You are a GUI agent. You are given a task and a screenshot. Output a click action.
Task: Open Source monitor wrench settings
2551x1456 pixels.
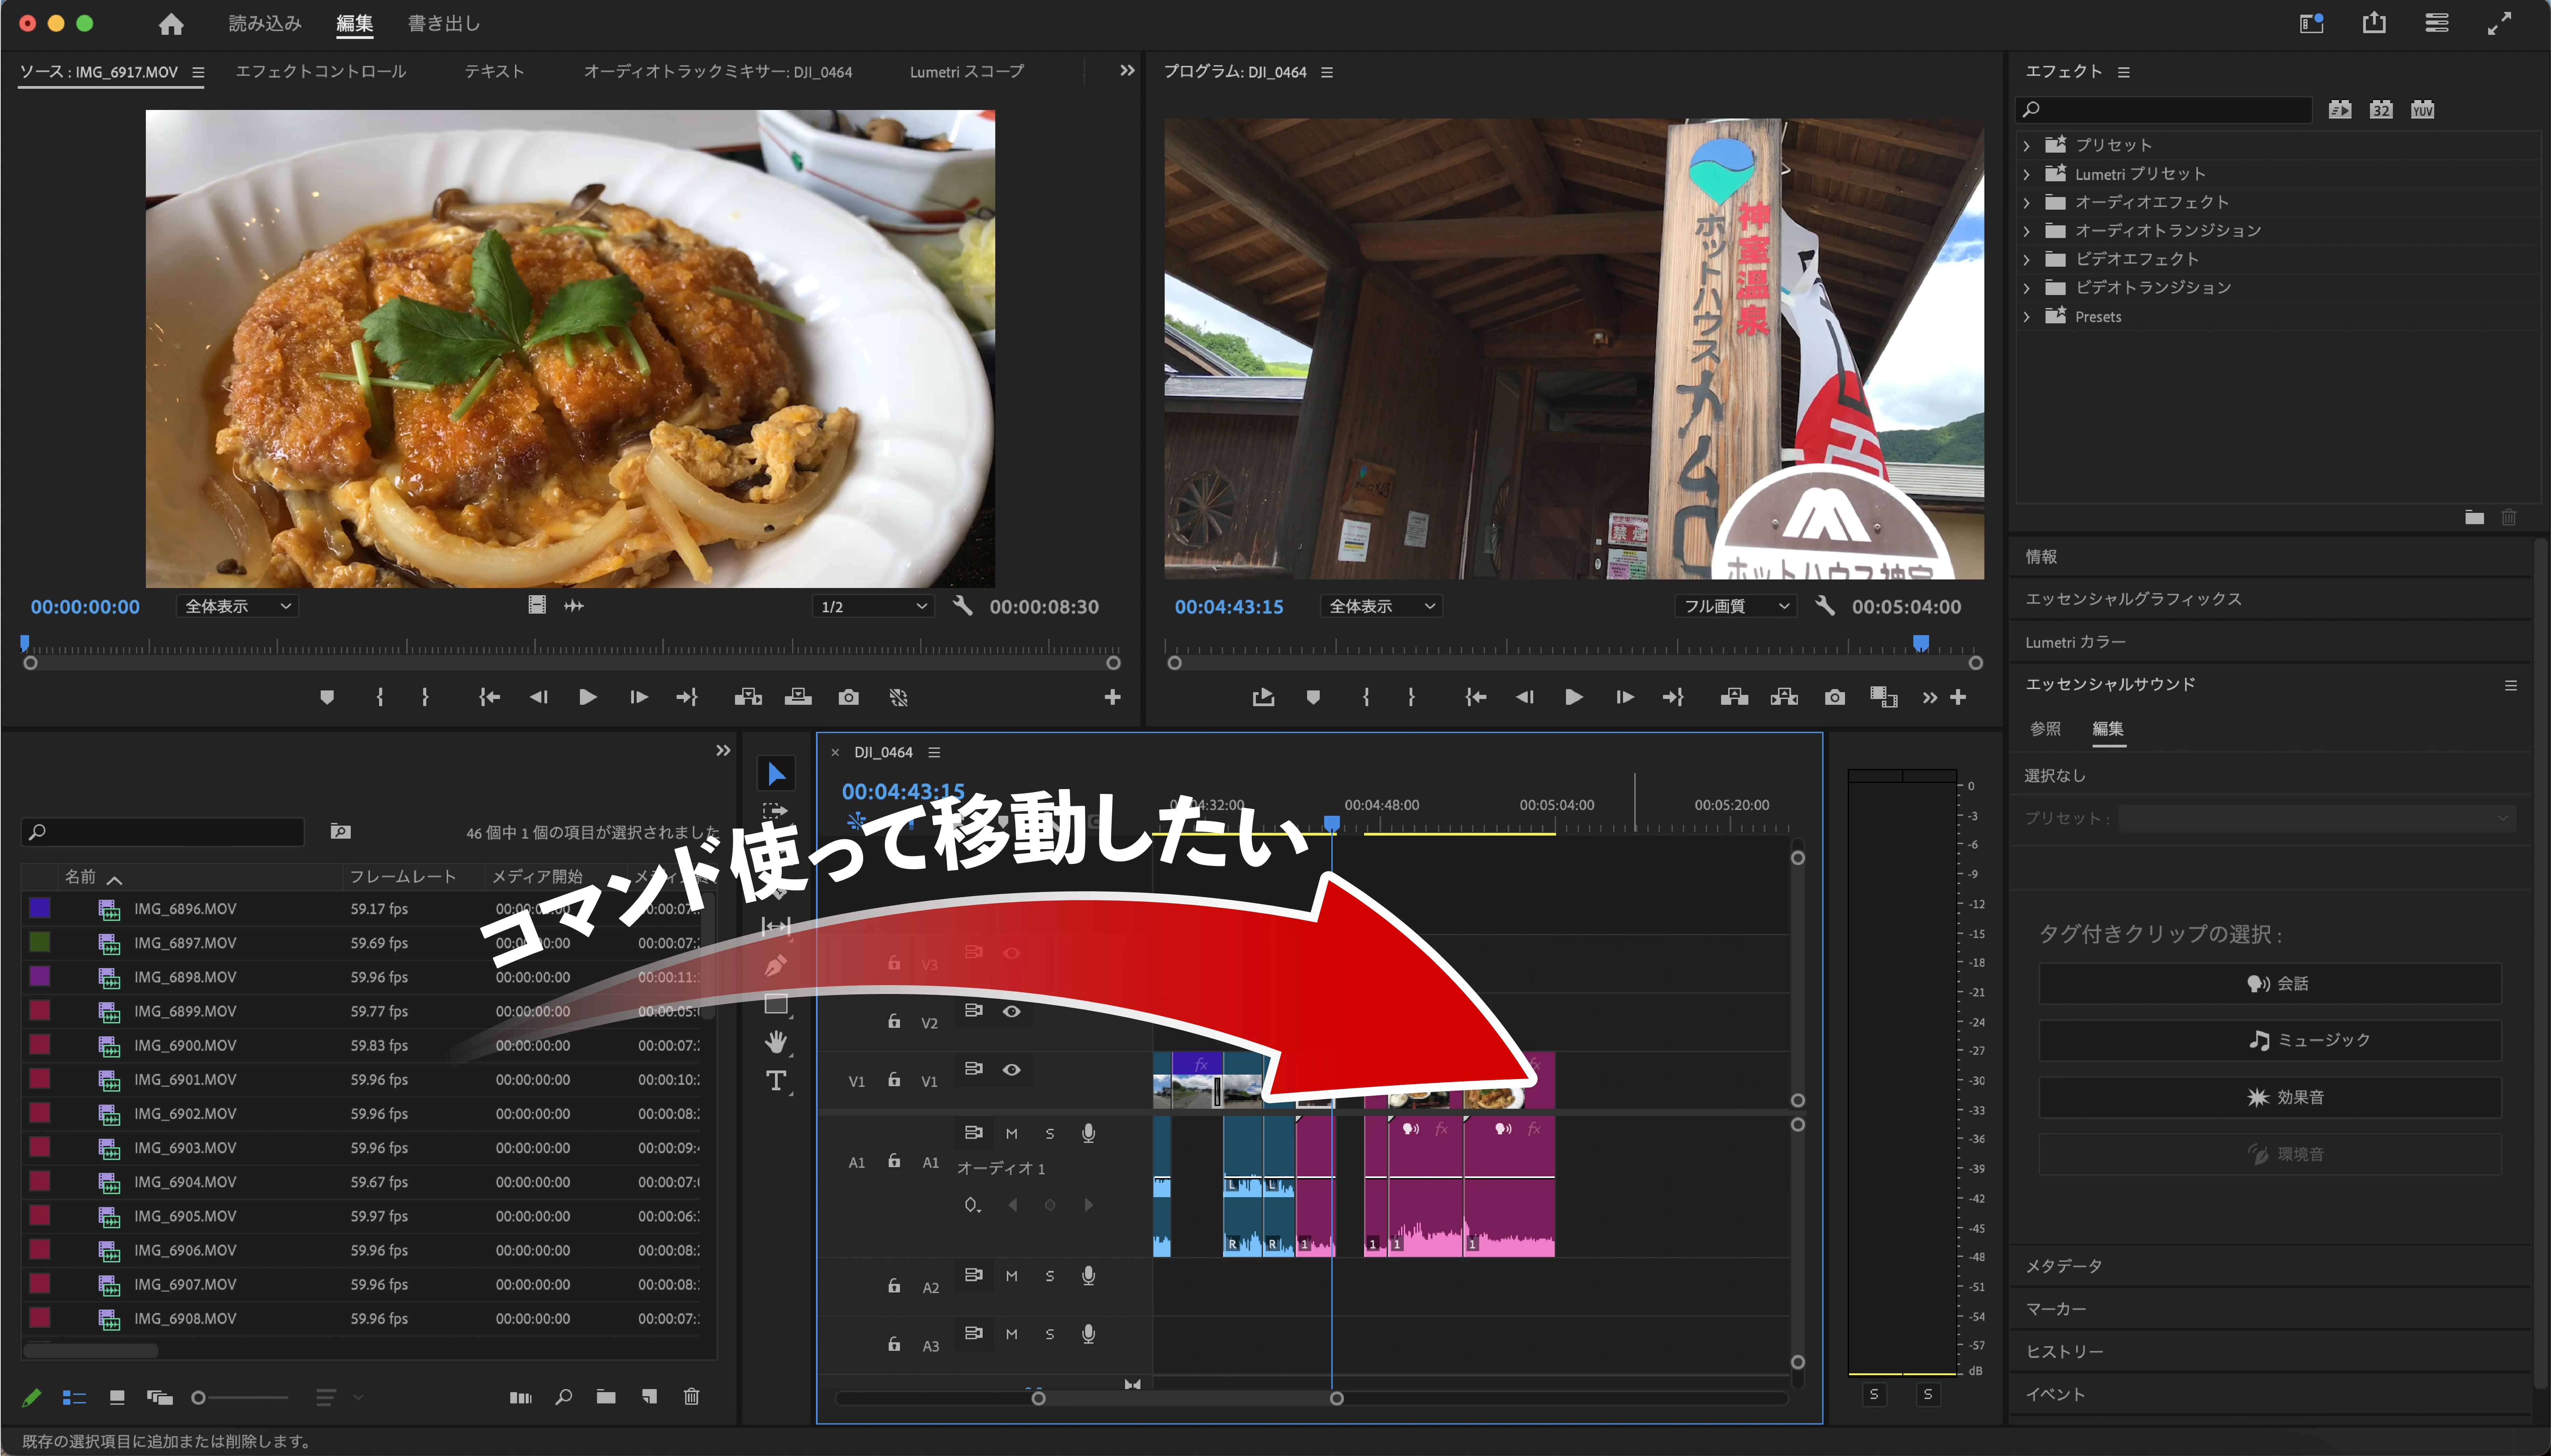[x=962, y=606]
